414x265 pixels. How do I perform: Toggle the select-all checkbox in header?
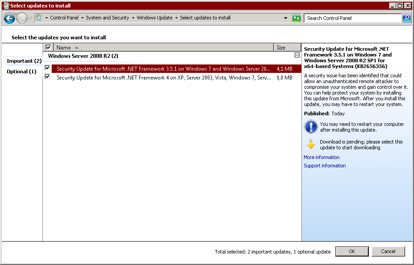pyautogui.click(x=48, y=48)
